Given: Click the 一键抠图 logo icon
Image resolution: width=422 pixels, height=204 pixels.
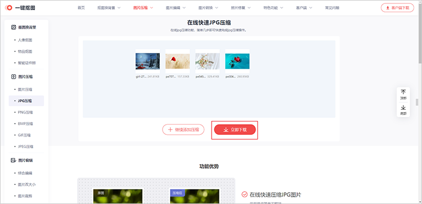Looking at the screenshot, I should tap(8, 8).
